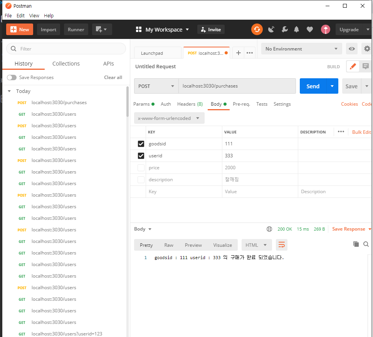This screenshot has width=373, height=337.
Task: Click the pencil build mode icon
Action: (x=353, y=66)
